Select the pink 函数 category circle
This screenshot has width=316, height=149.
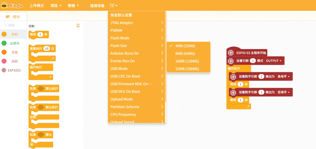pyautogui.click(x=4, y=61)
